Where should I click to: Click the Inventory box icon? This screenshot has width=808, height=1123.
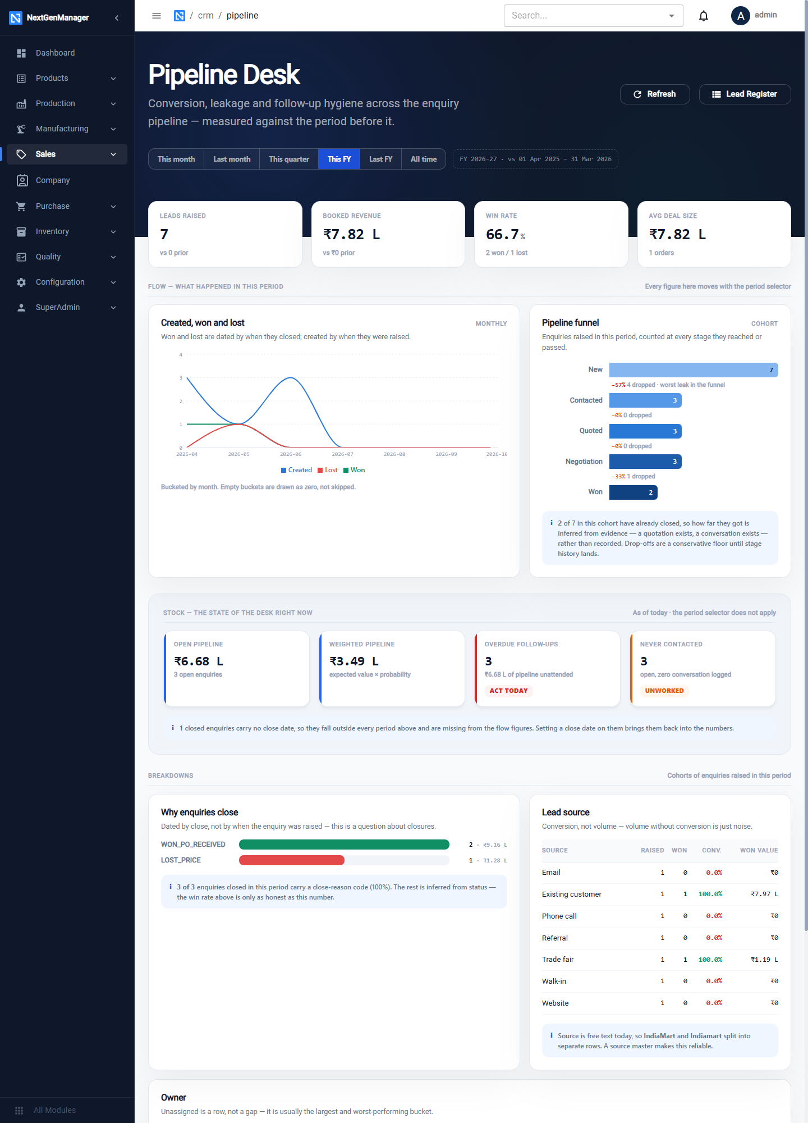pyautogui.click(x=21, y=231)
